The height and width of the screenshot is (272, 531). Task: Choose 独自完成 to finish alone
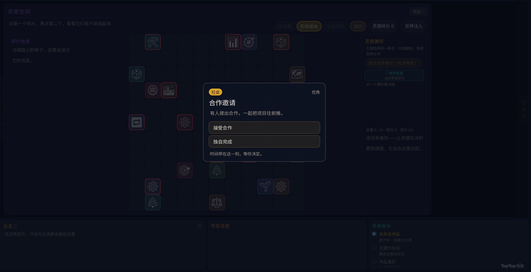coord(264,142)
